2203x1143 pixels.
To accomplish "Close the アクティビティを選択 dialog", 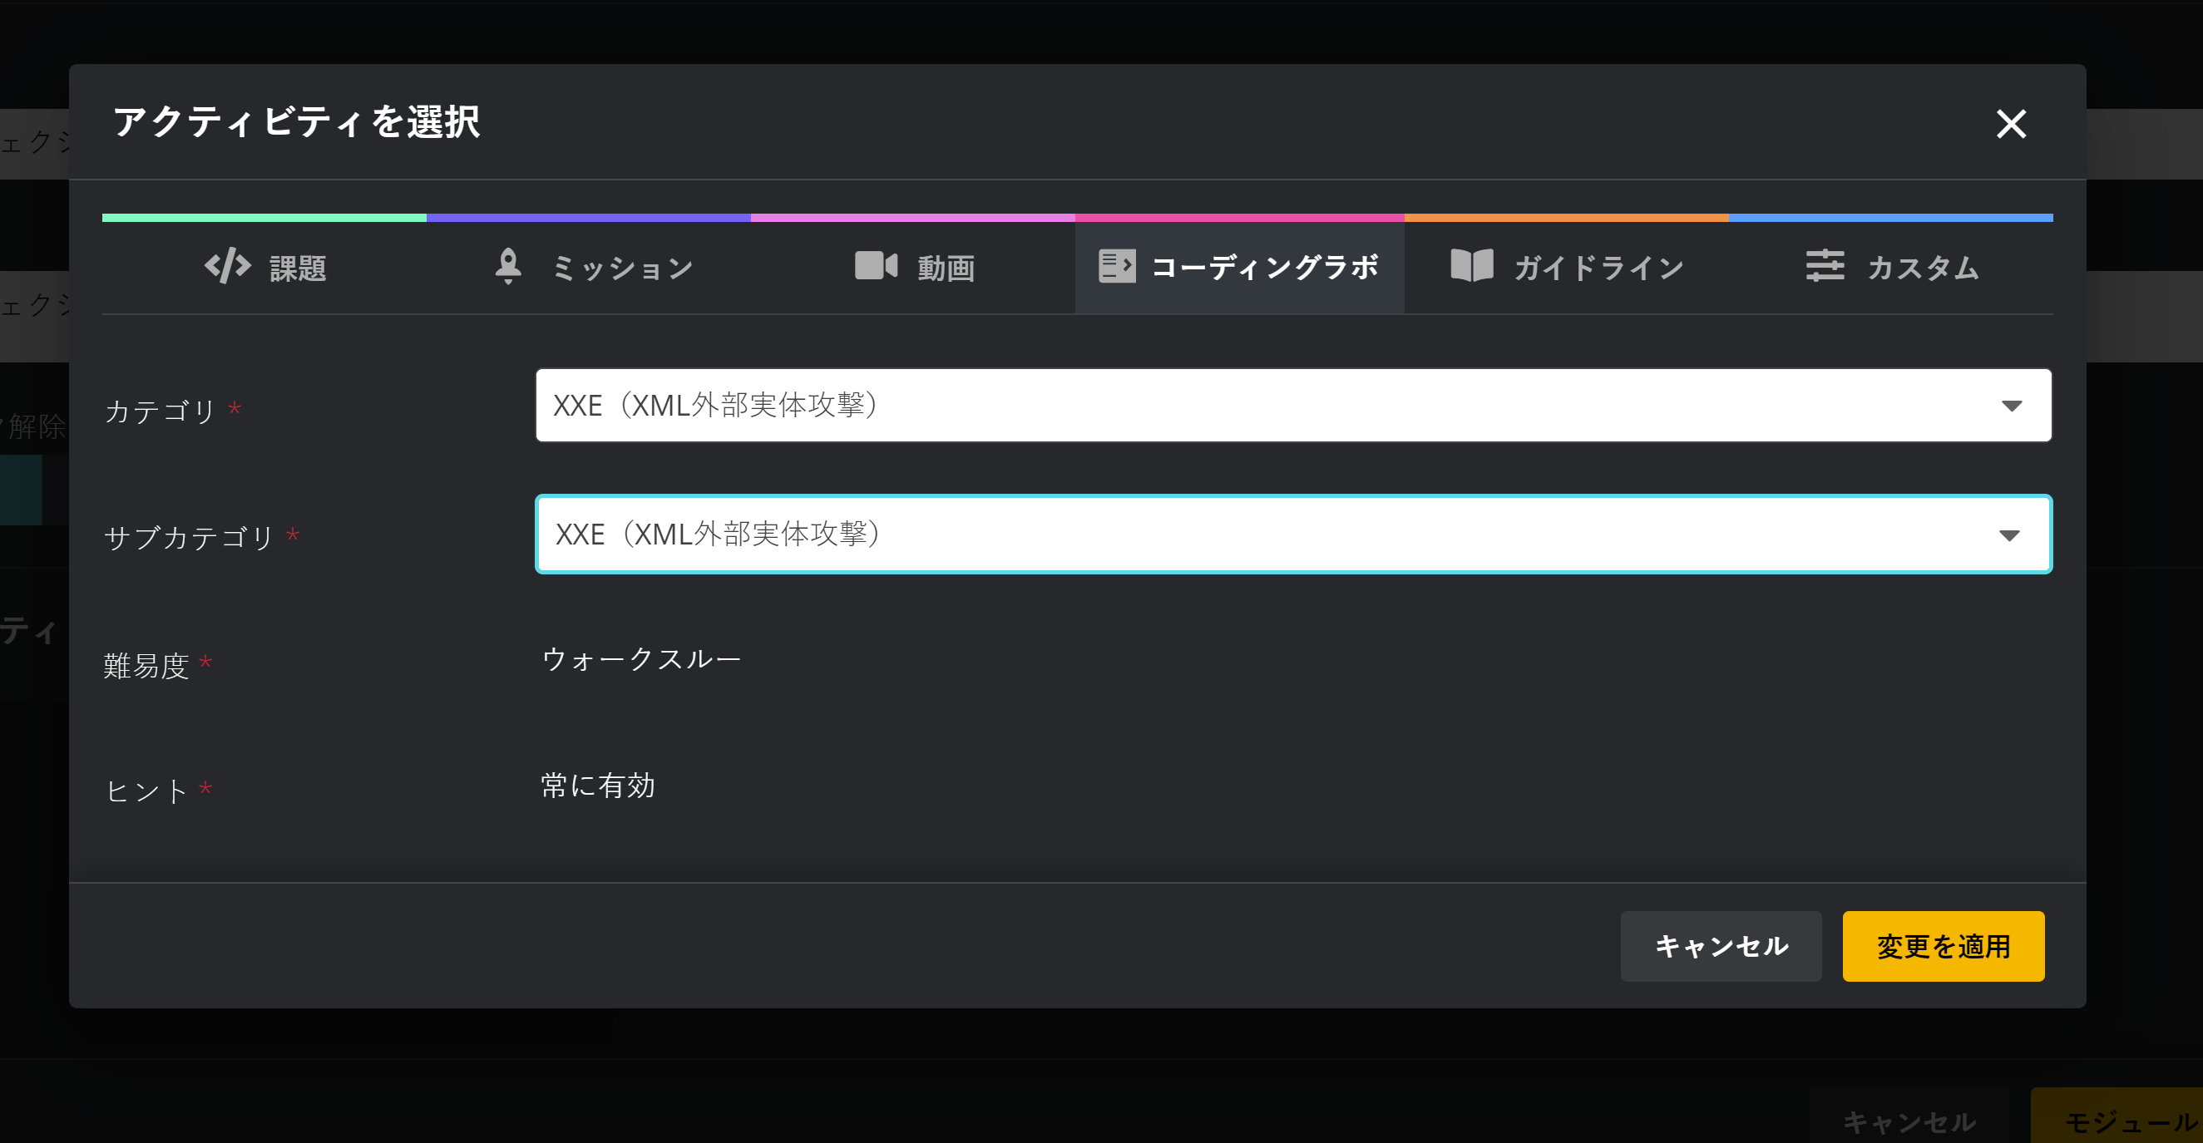I will [2011, 124].
